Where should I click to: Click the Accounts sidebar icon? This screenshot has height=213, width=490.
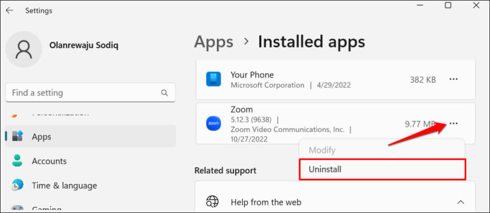point(17,161)
